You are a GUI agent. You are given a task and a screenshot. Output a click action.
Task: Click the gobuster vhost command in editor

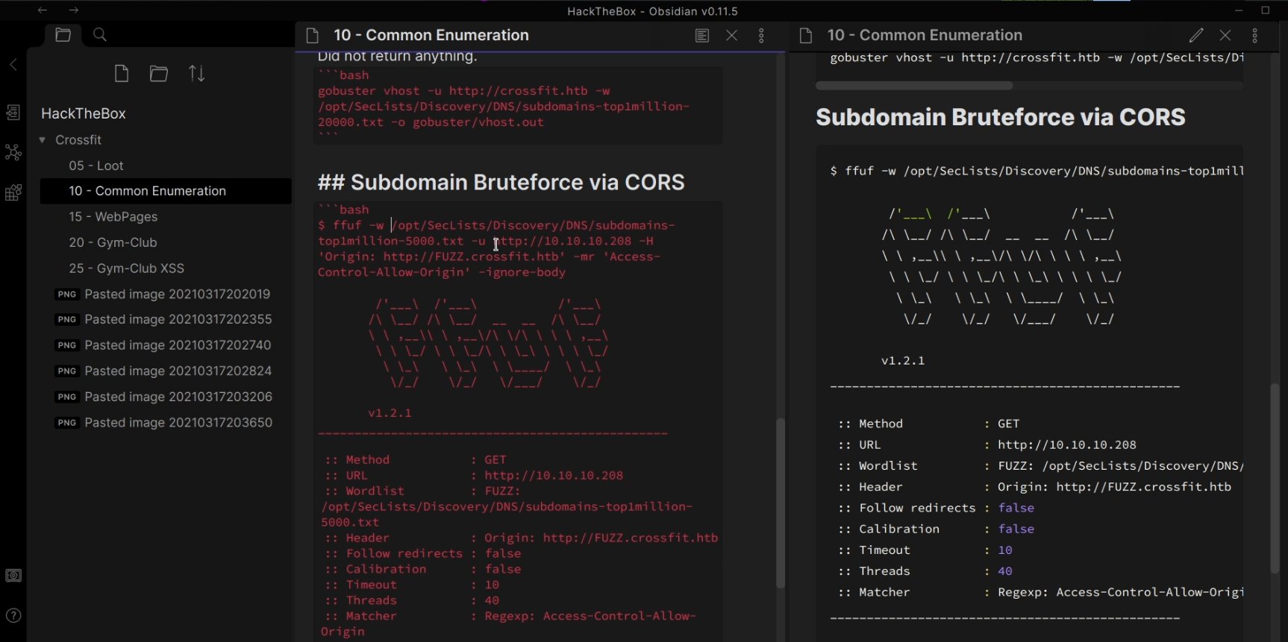504,107
